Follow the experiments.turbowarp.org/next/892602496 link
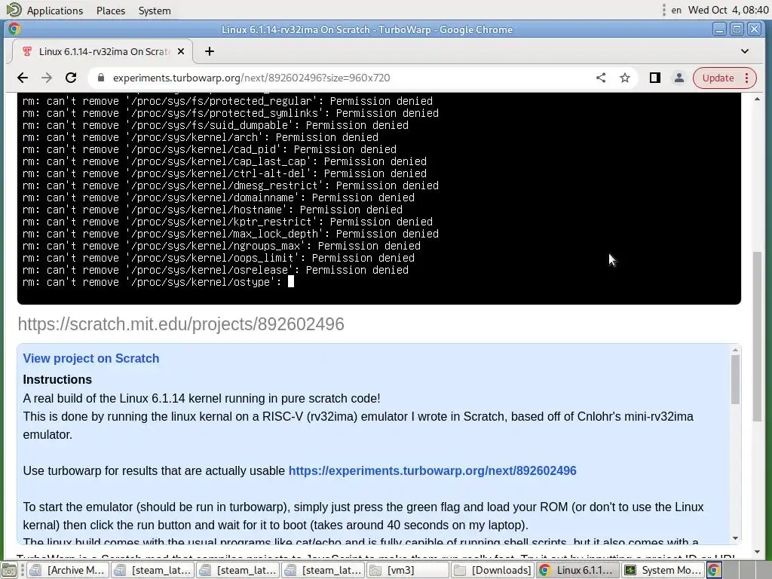 [x=432, y=470]
